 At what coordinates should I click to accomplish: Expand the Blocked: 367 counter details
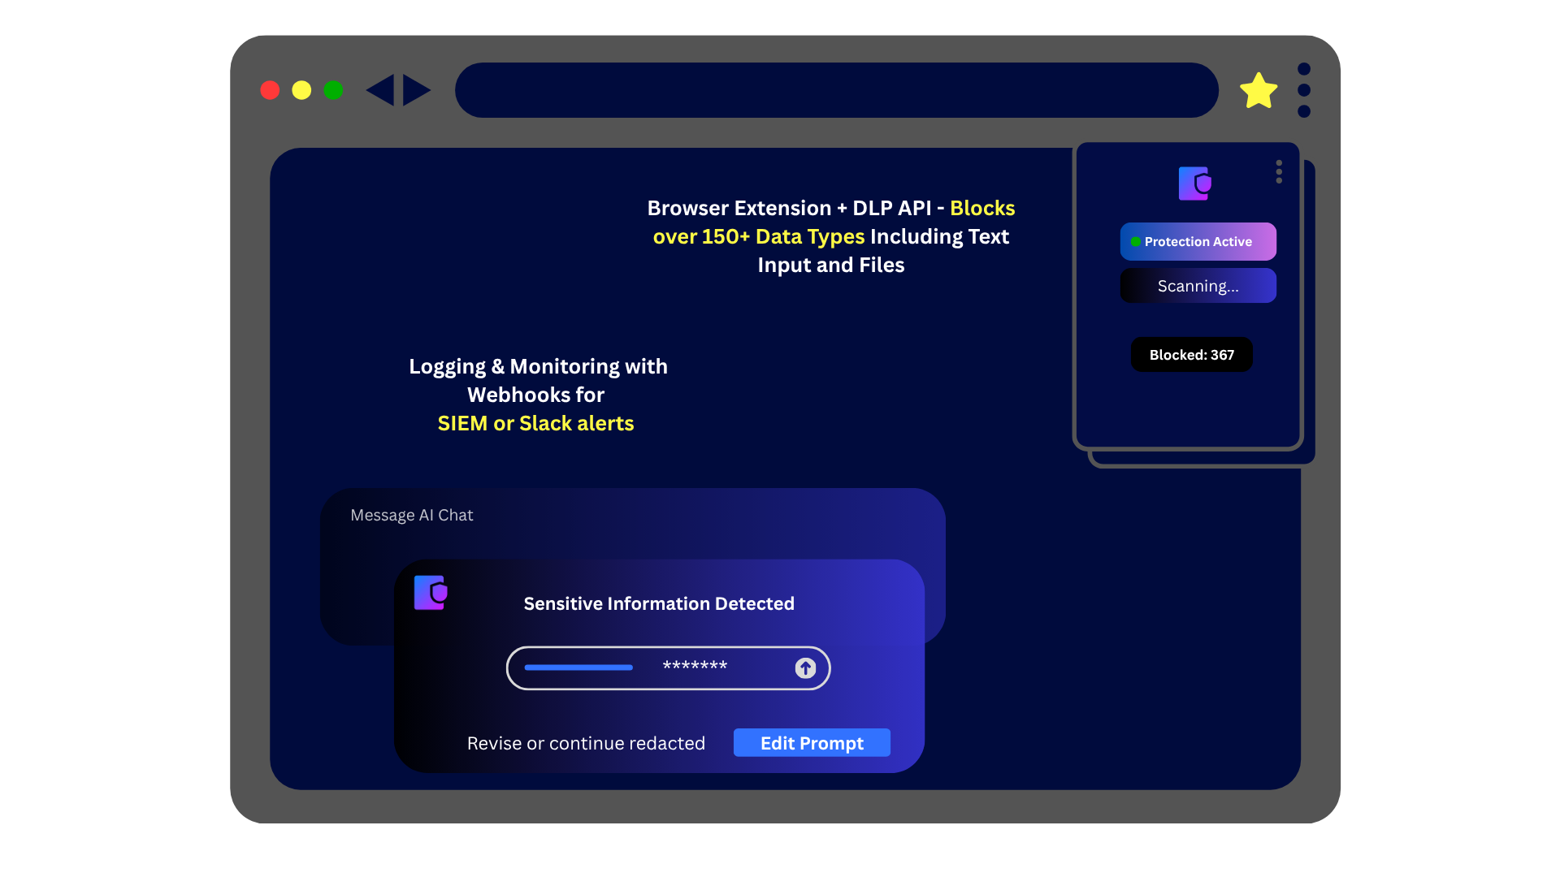1191,354
